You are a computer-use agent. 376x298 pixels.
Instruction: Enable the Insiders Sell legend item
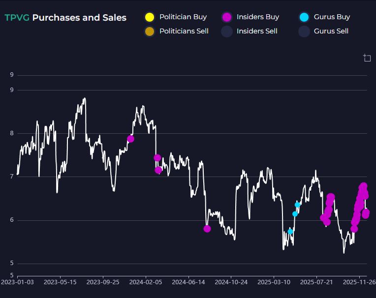[x=227, y=31]
